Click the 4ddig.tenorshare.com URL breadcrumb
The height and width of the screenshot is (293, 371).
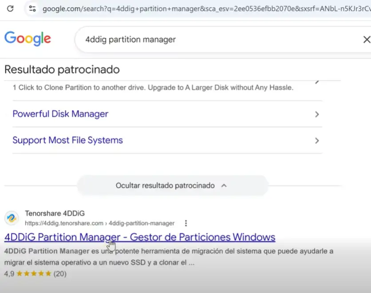(99, 223)
